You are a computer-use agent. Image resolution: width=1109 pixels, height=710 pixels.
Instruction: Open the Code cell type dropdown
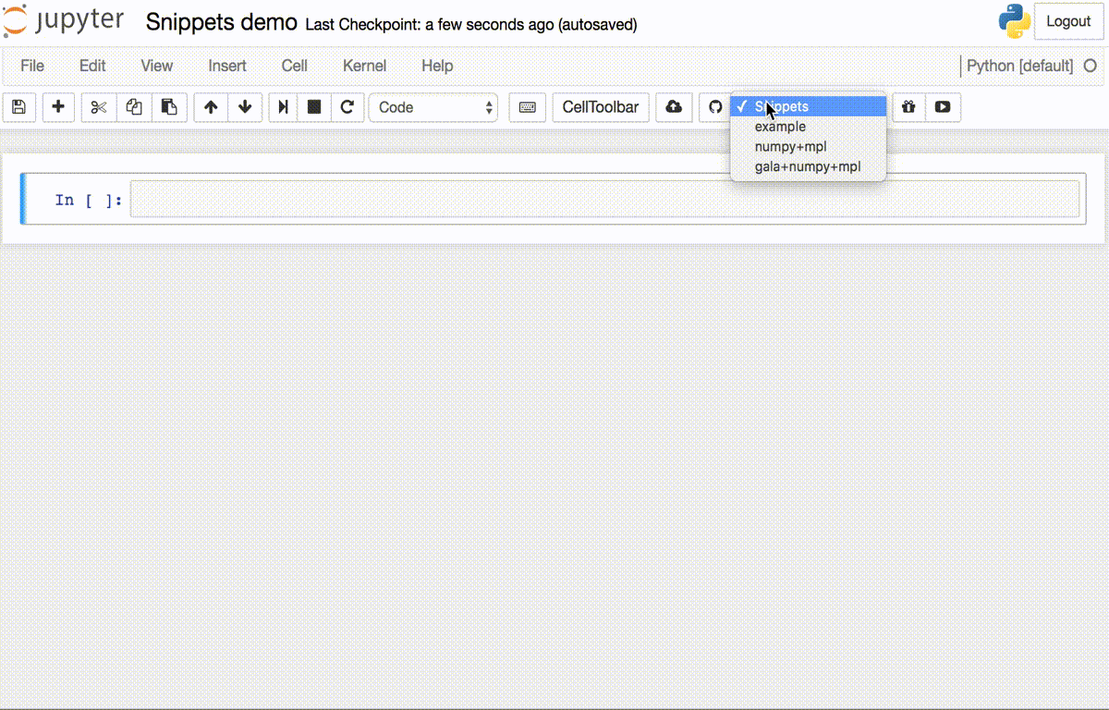coord(433,107)
